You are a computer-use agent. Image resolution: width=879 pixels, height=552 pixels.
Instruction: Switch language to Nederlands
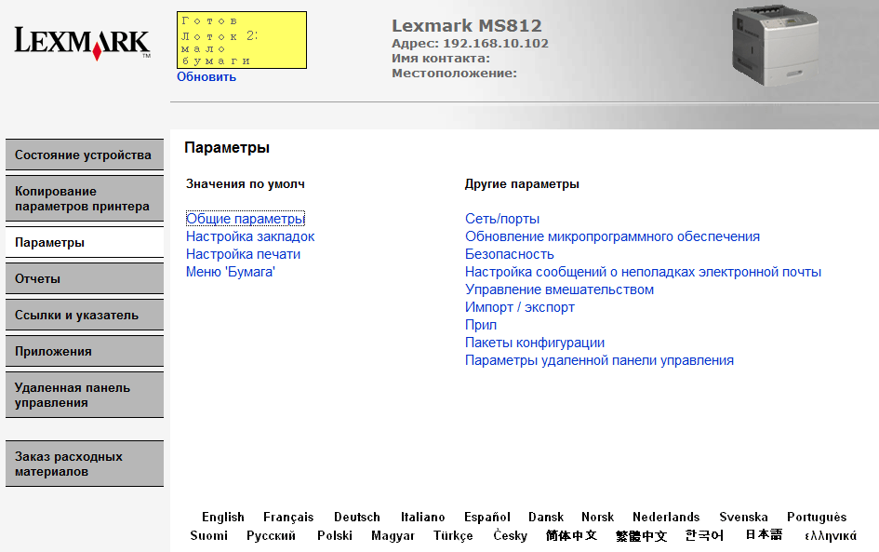point(666,518)
